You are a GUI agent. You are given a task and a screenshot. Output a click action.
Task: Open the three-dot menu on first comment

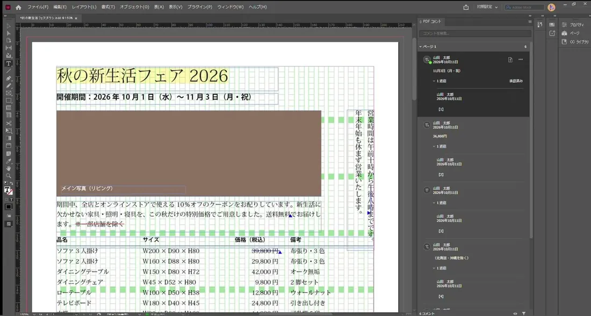(x=521, y=60)
